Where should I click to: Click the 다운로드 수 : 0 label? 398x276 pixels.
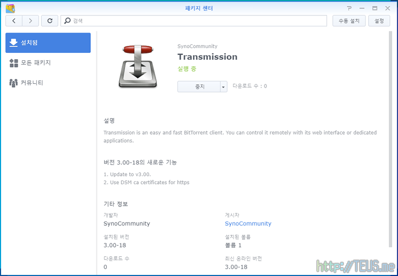click(250, 86)
